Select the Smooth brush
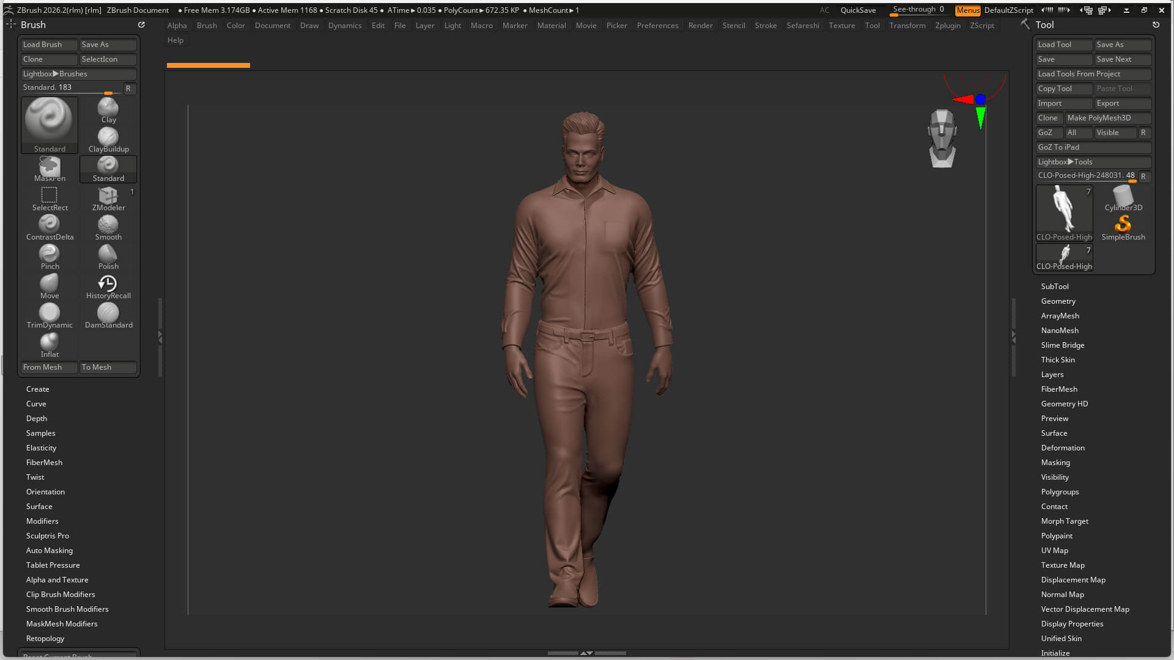The height and width of the screenshot is (660, 1174). 108,228
